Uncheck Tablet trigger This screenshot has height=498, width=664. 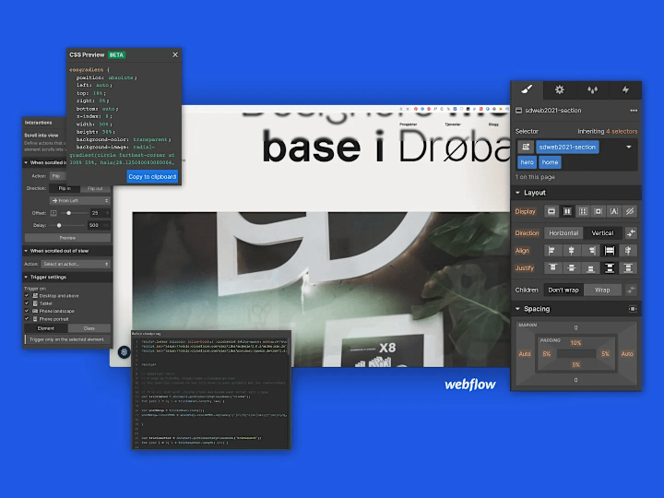point(27,303)
